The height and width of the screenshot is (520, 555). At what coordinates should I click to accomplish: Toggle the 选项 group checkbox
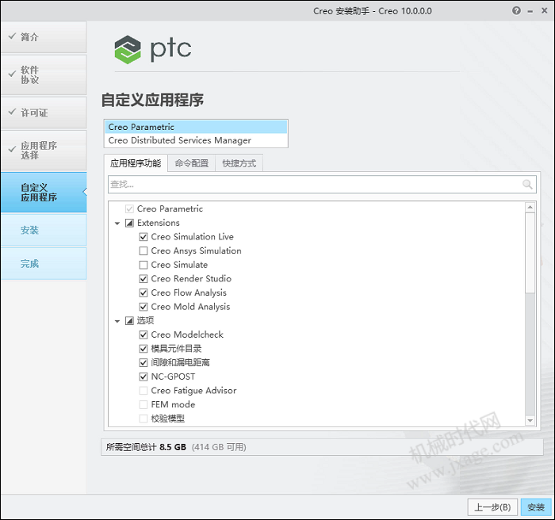tap(129, 321)
